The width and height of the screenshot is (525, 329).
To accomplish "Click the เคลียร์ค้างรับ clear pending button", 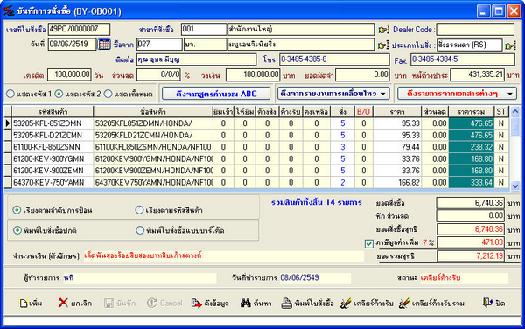I will (367, 304).
